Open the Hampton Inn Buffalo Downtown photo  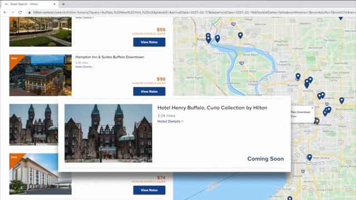41,75
